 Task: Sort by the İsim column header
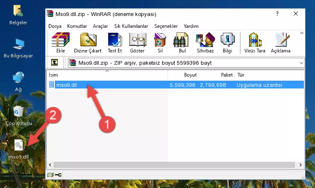tap(107, 75)
